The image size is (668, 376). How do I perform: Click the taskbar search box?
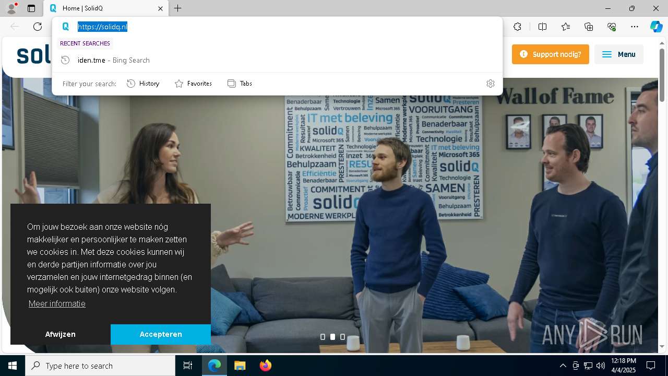100,366
